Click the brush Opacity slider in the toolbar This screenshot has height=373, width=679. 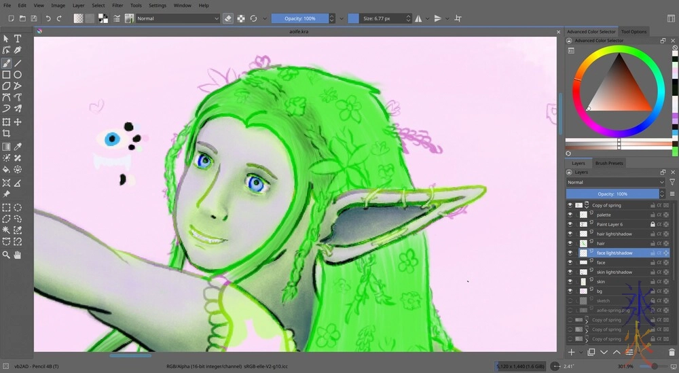(x=299, y=18)
